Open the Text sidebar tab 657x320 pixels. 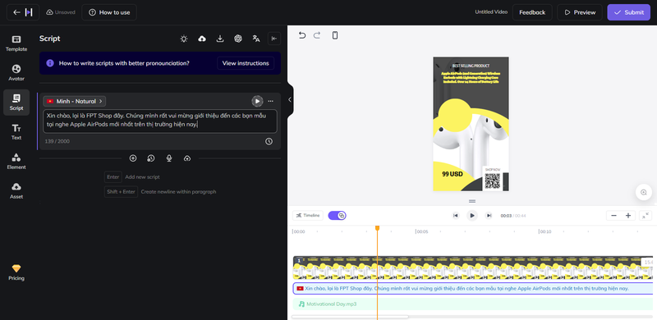pyautogui.click(x=16, y=131)
